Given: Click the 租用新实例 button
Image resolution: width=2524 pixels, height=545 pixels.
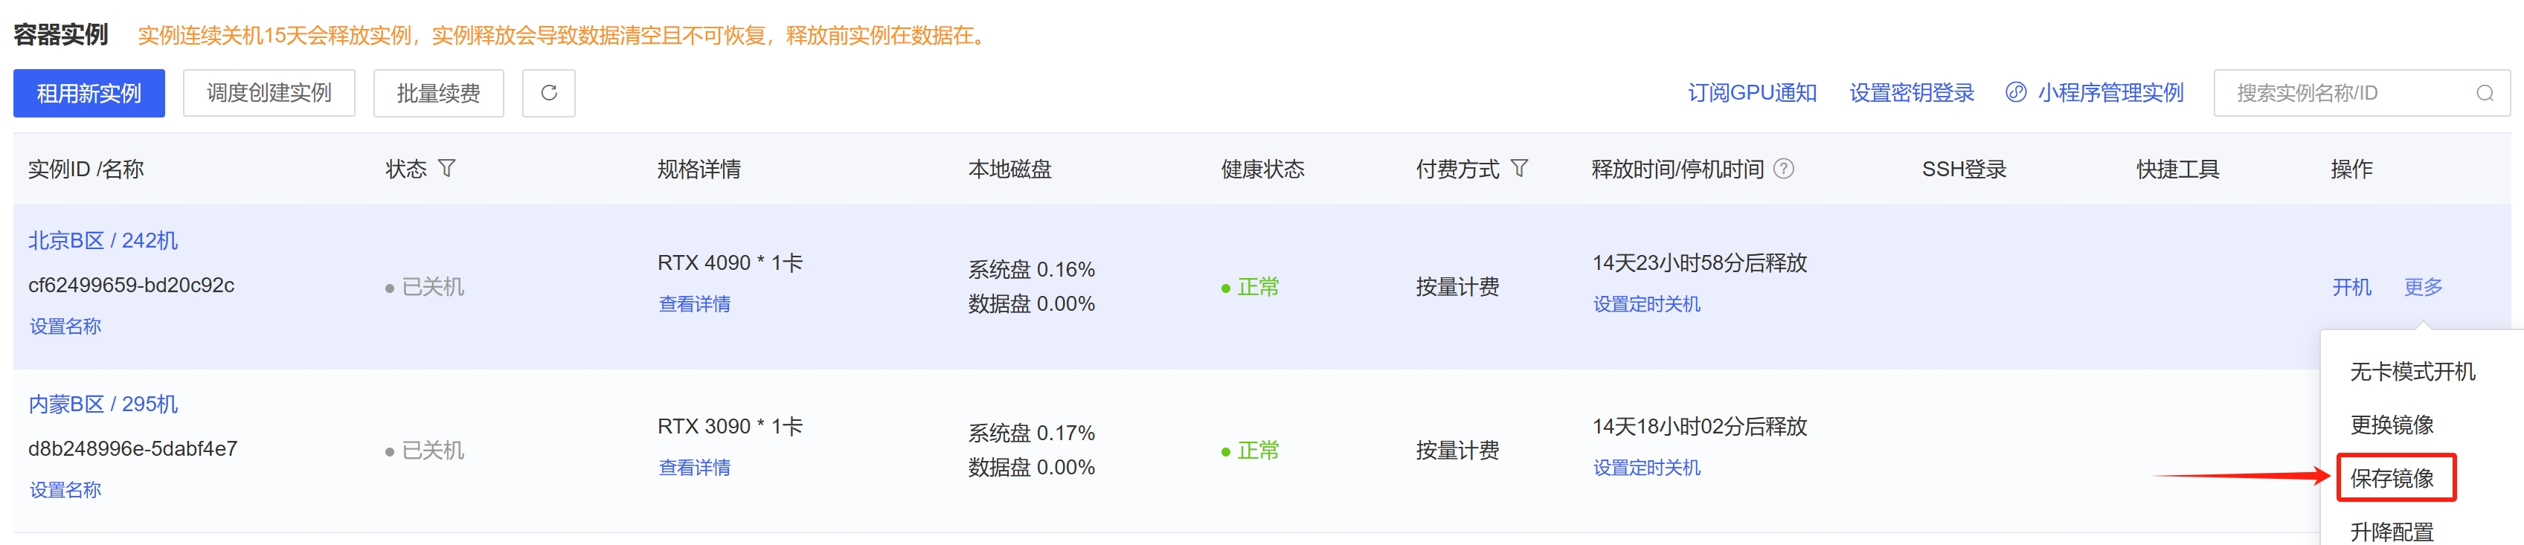Looking at the screenshot, I should click(89, 93).
